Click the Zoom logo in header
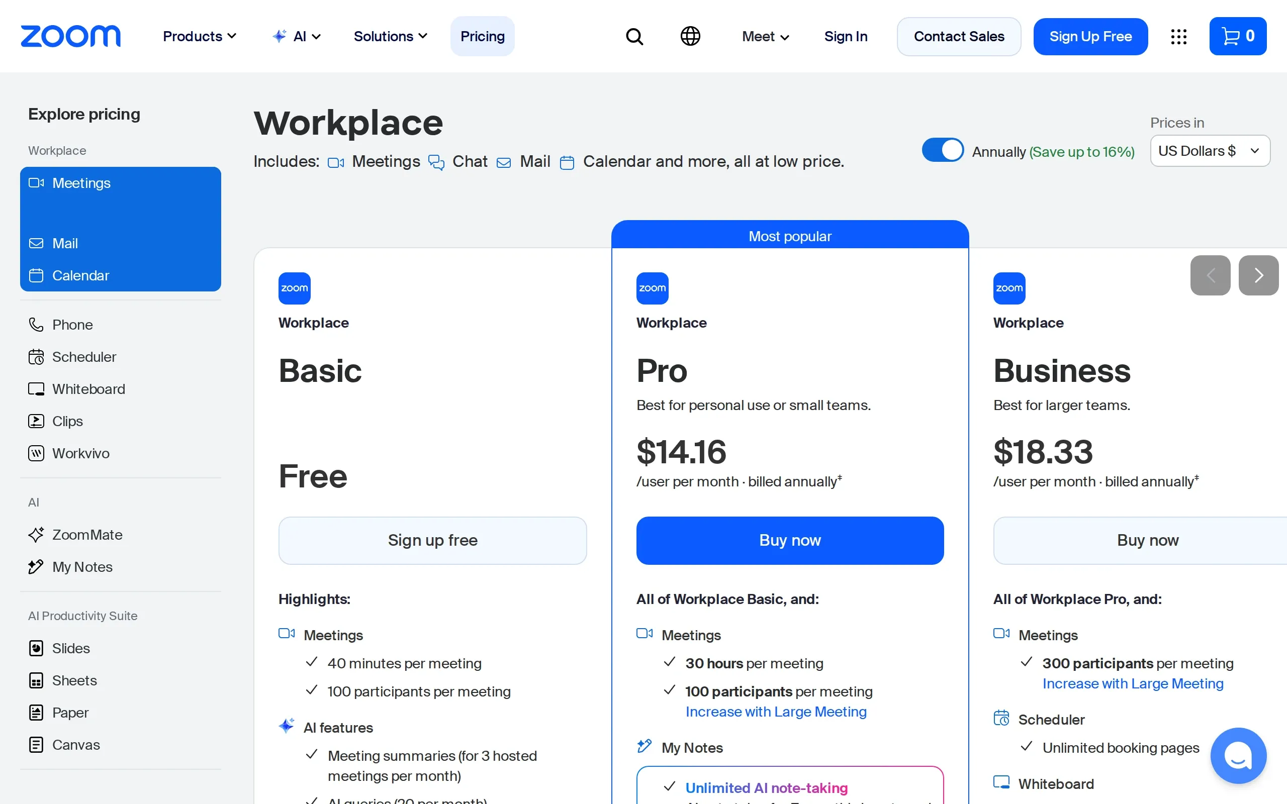 pos(71,36)
